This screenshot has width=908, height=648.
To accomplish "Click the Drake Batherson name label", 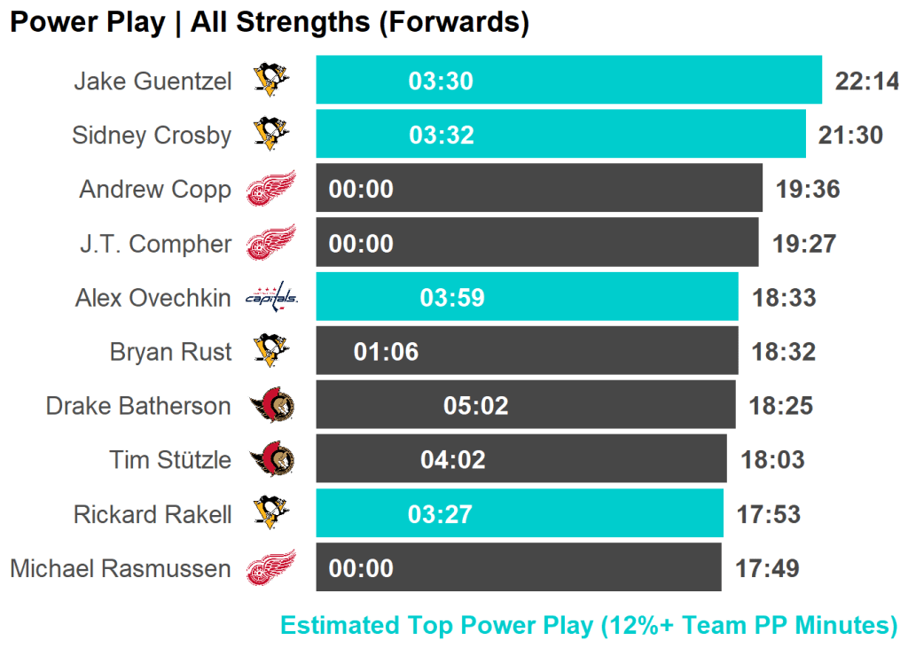I will pos(138,406).
